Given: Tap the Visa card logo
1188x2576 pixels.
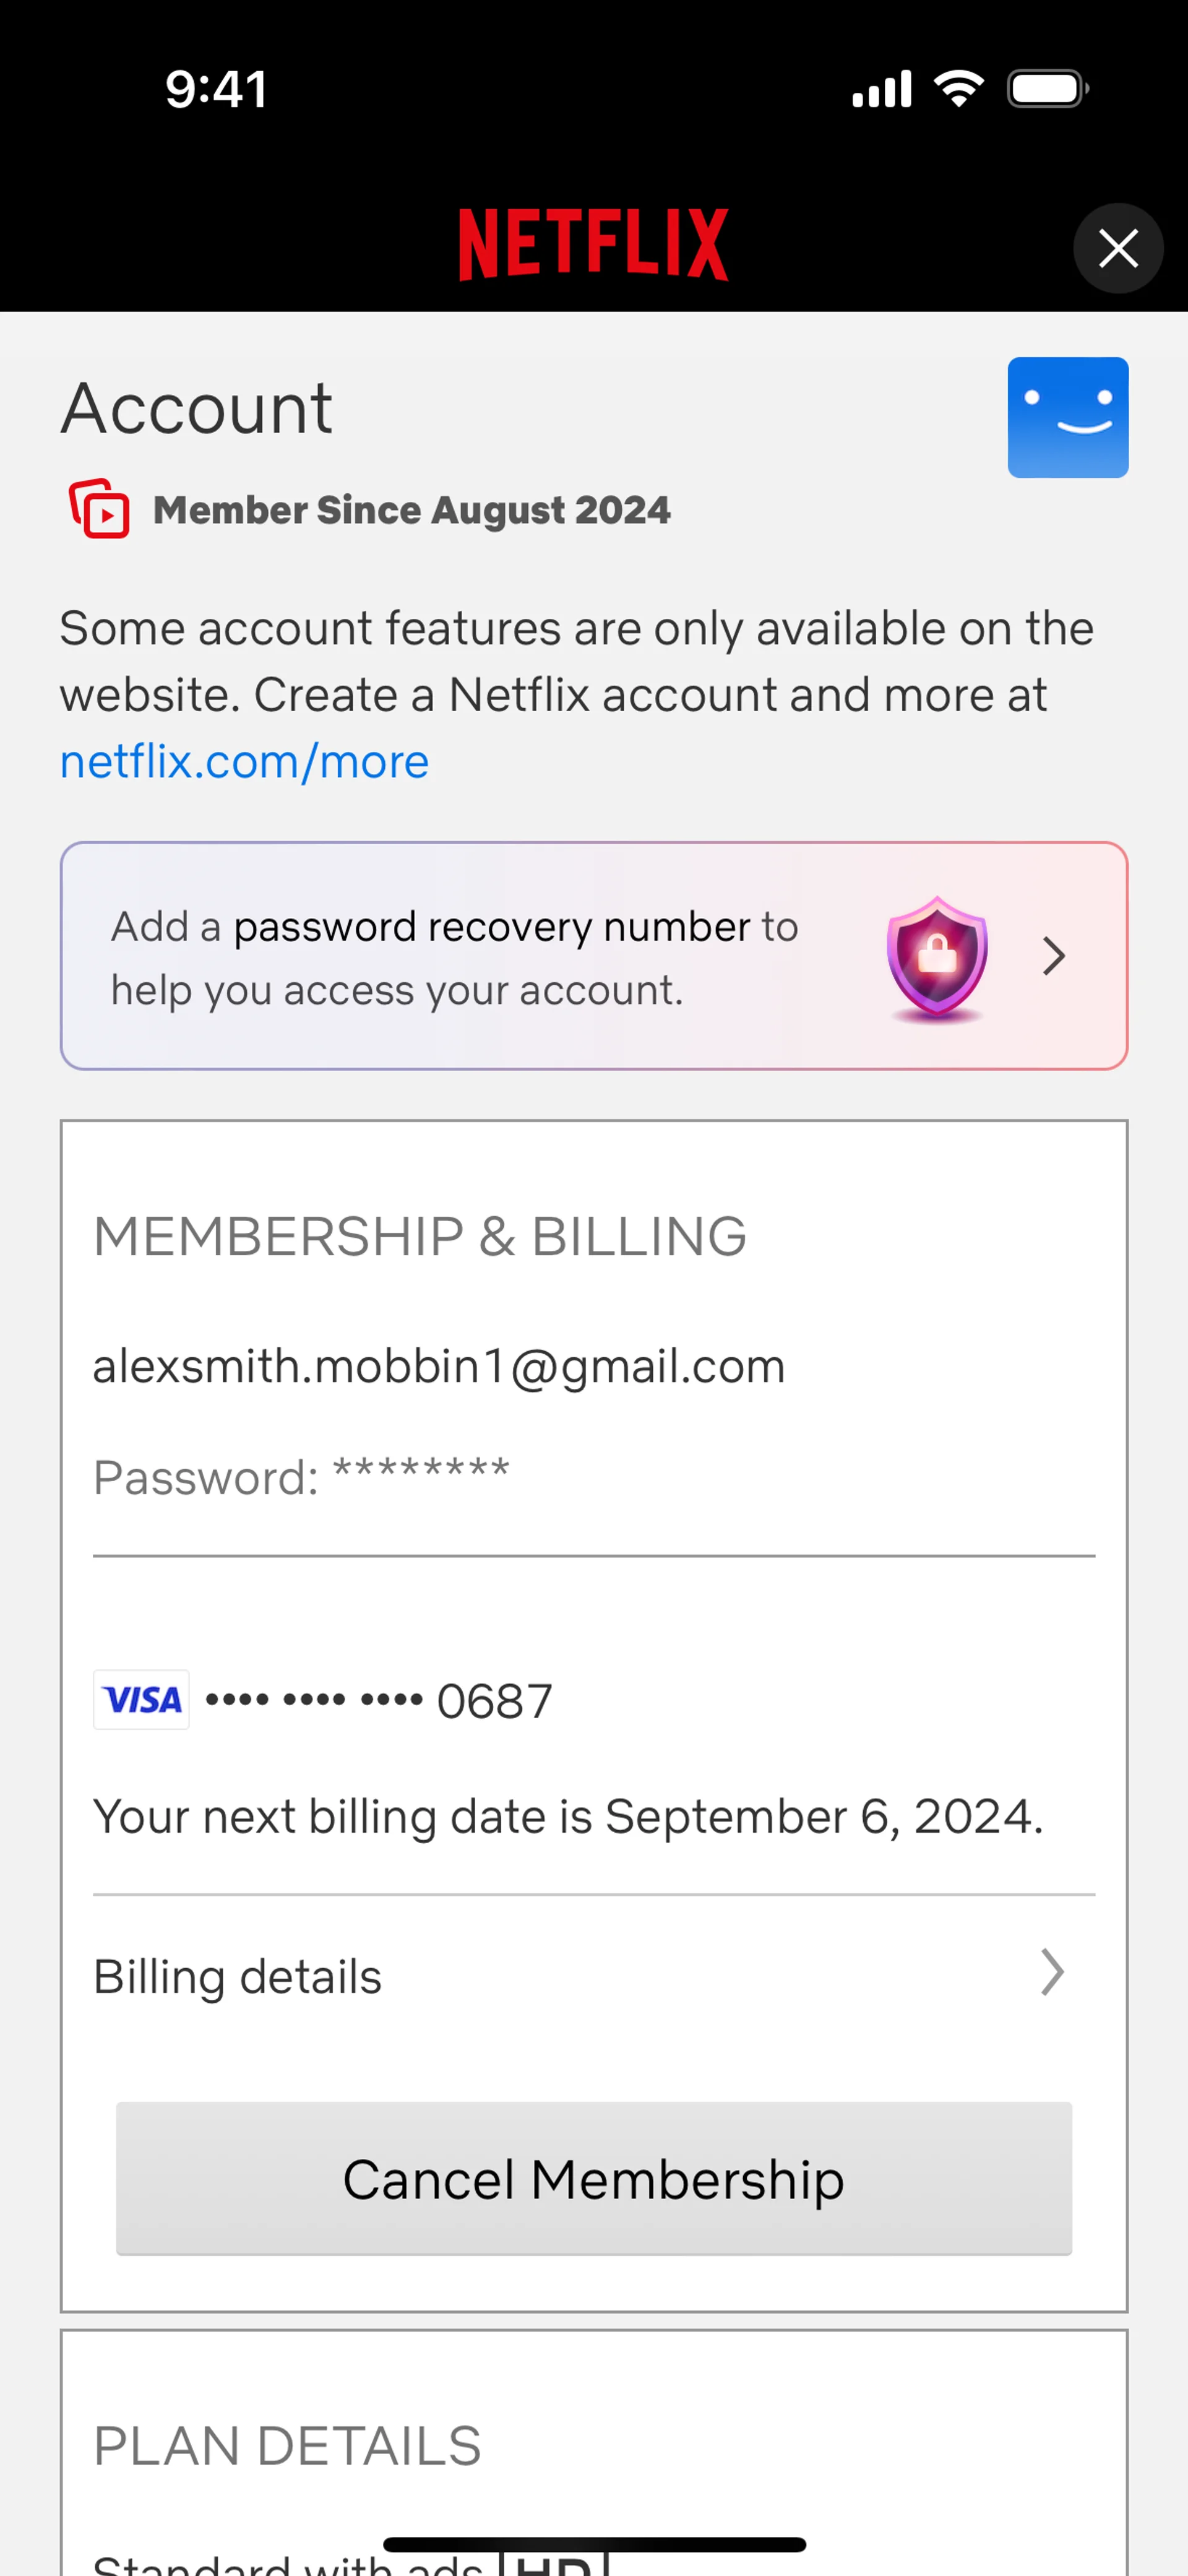Looking at the screenshot, I should [141, 1699].
